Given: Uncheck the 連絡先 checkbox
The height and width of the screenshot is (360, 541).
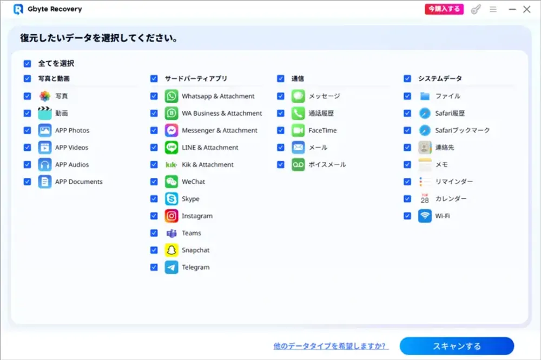Looking at the screenshot, I should [407, 147].
